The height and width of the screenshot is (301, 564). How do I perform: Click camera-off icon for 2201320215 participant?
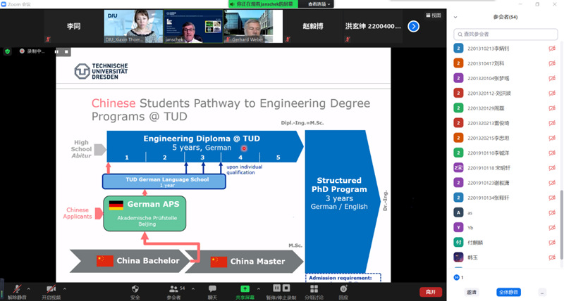552,138
